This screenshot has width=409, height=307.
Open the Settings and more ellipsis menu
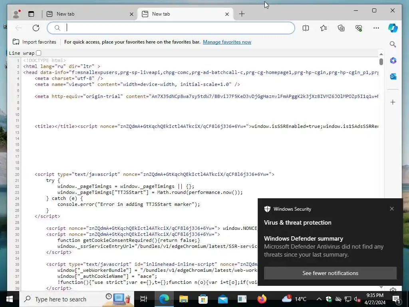coord(376,28)
